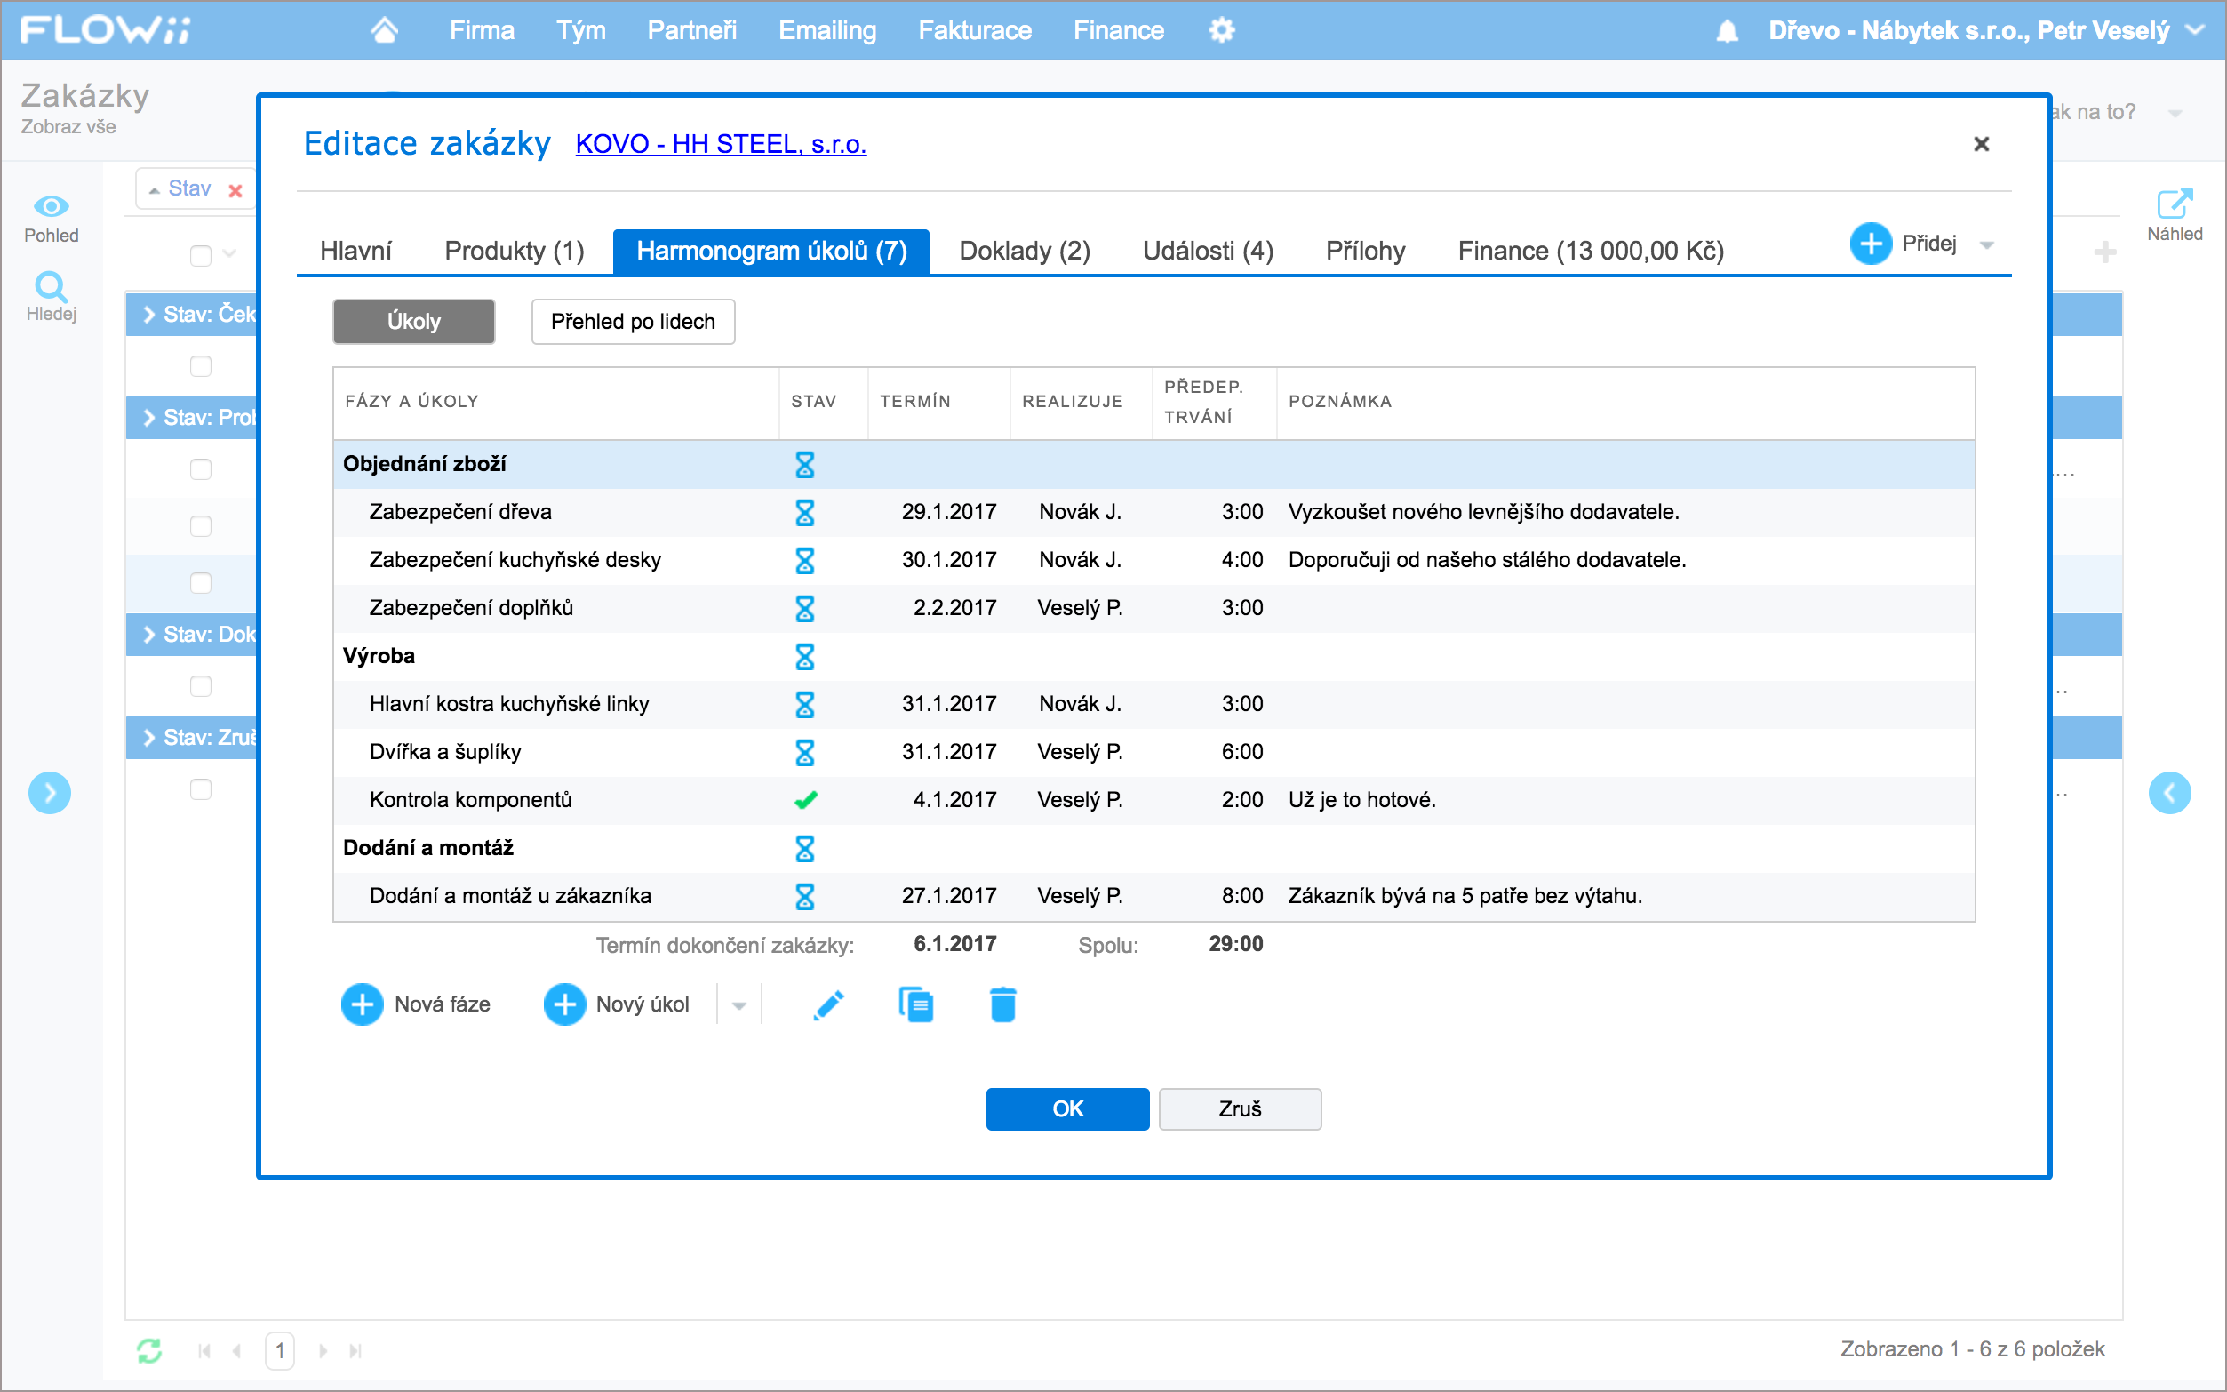Click hourglass status of Dvířka a šuplíky
This screenshot has height=1392, width=2227.
[x=804, y=753]
